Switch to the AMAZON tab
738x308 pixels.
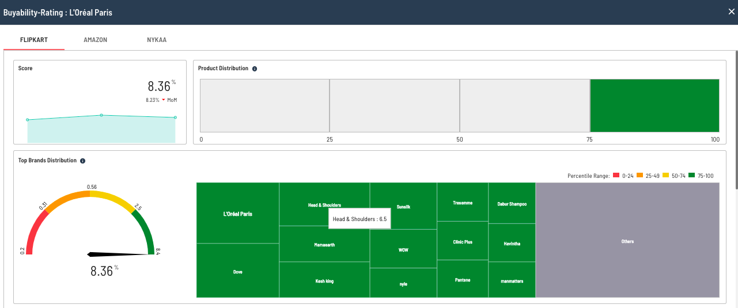[96, 40]
